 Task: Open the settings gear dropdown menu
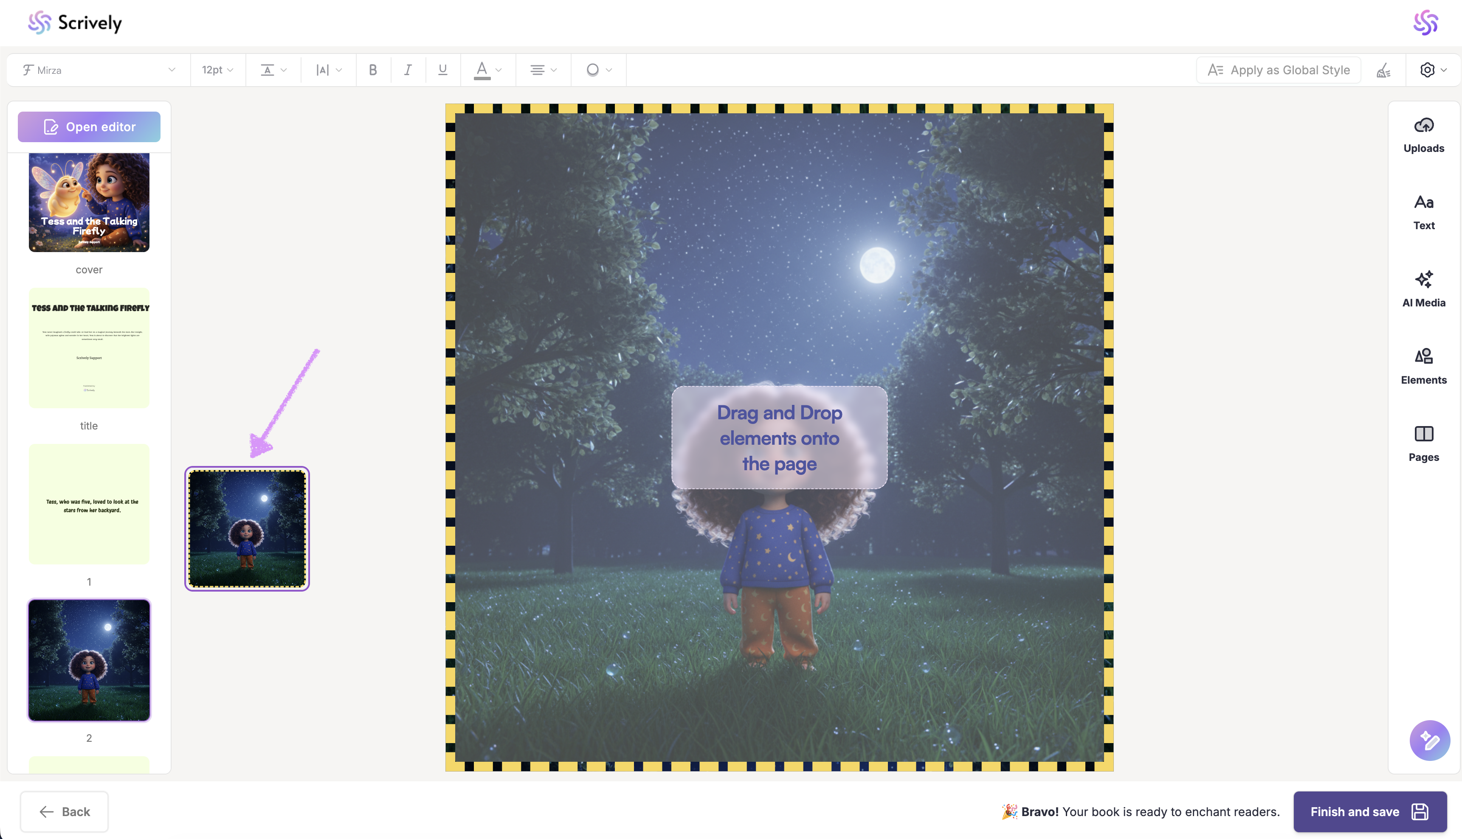coord(1433,70)
